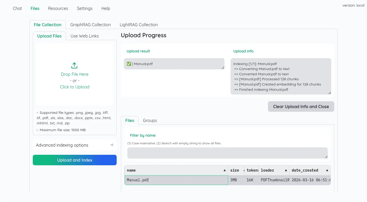Sort files by the name column arrow

[x=224, y=170]
